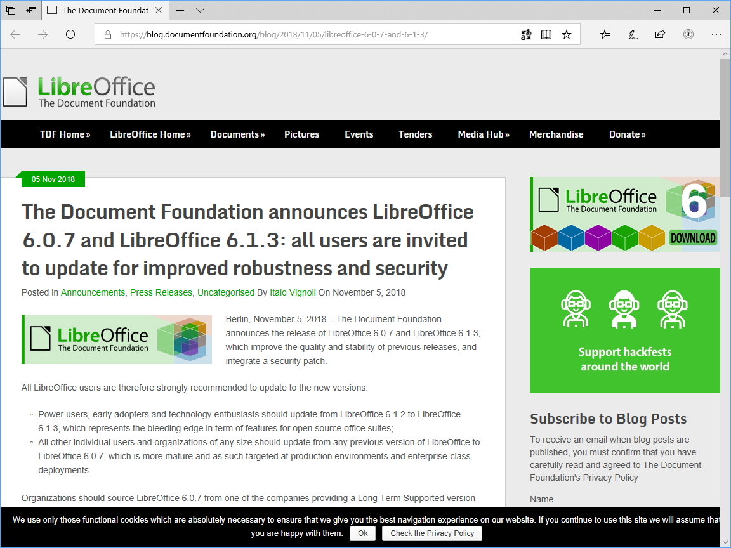Open the translate page icon
The height and width of the screenshot is (548, 731).
click(526, 34)
